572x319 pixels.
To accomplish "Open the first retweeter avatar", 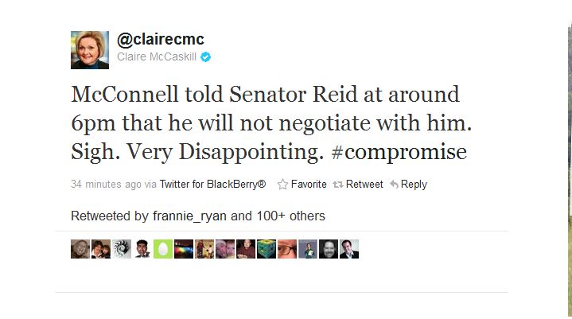I will tap(80, 249).
